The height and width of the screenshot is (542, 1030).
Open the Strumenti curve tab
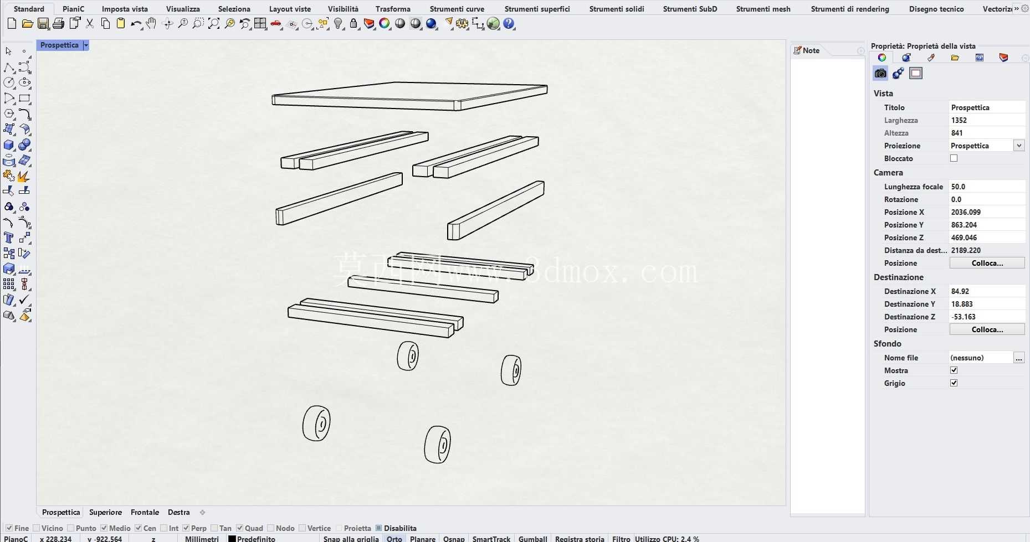point(457,9)
